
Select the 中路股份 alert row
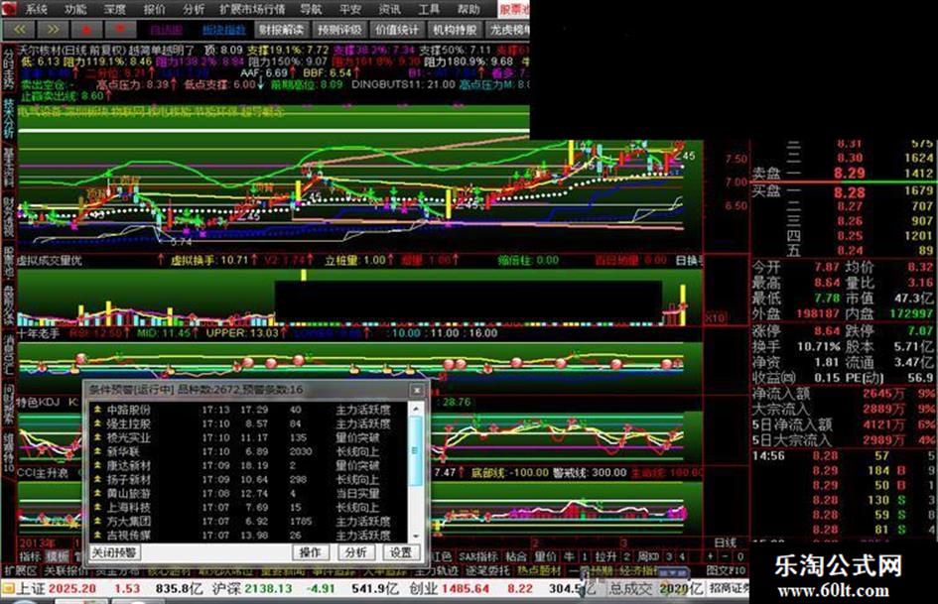(249, 410)
